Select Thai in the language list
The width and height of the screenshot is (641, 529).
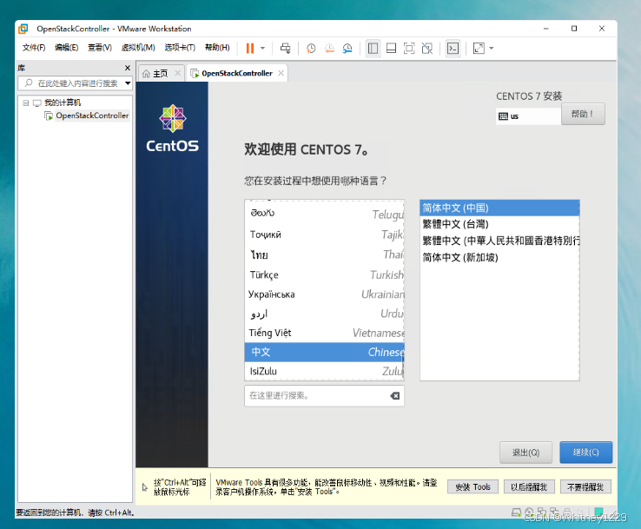(x=325, y=255)
